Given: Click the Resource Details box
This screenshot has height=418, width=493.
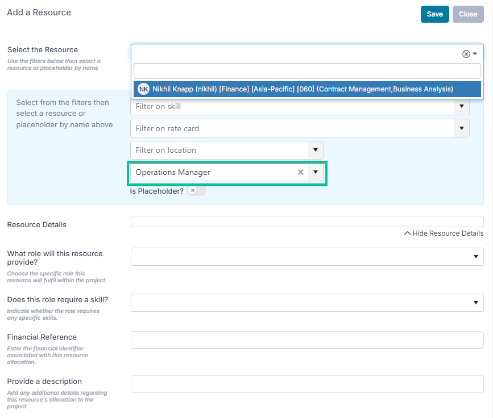Looking at the screenshot, I should 307,221.
